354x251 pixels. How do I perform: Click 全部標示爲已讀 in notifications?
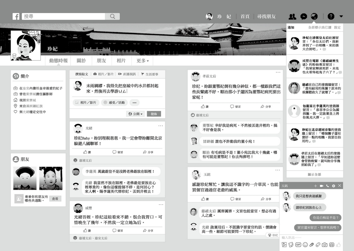[x=320, y=27]
